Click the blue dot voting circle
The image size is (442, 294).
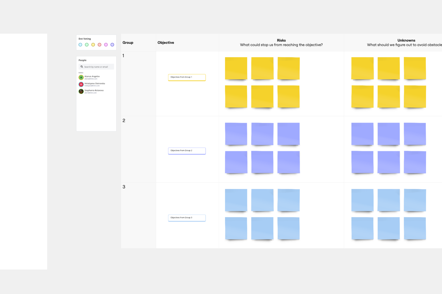[80, 45]
